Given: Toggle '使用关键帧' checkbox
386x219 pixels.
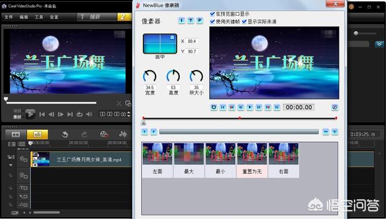Looking at the screenshot, I should click(212, 22).
